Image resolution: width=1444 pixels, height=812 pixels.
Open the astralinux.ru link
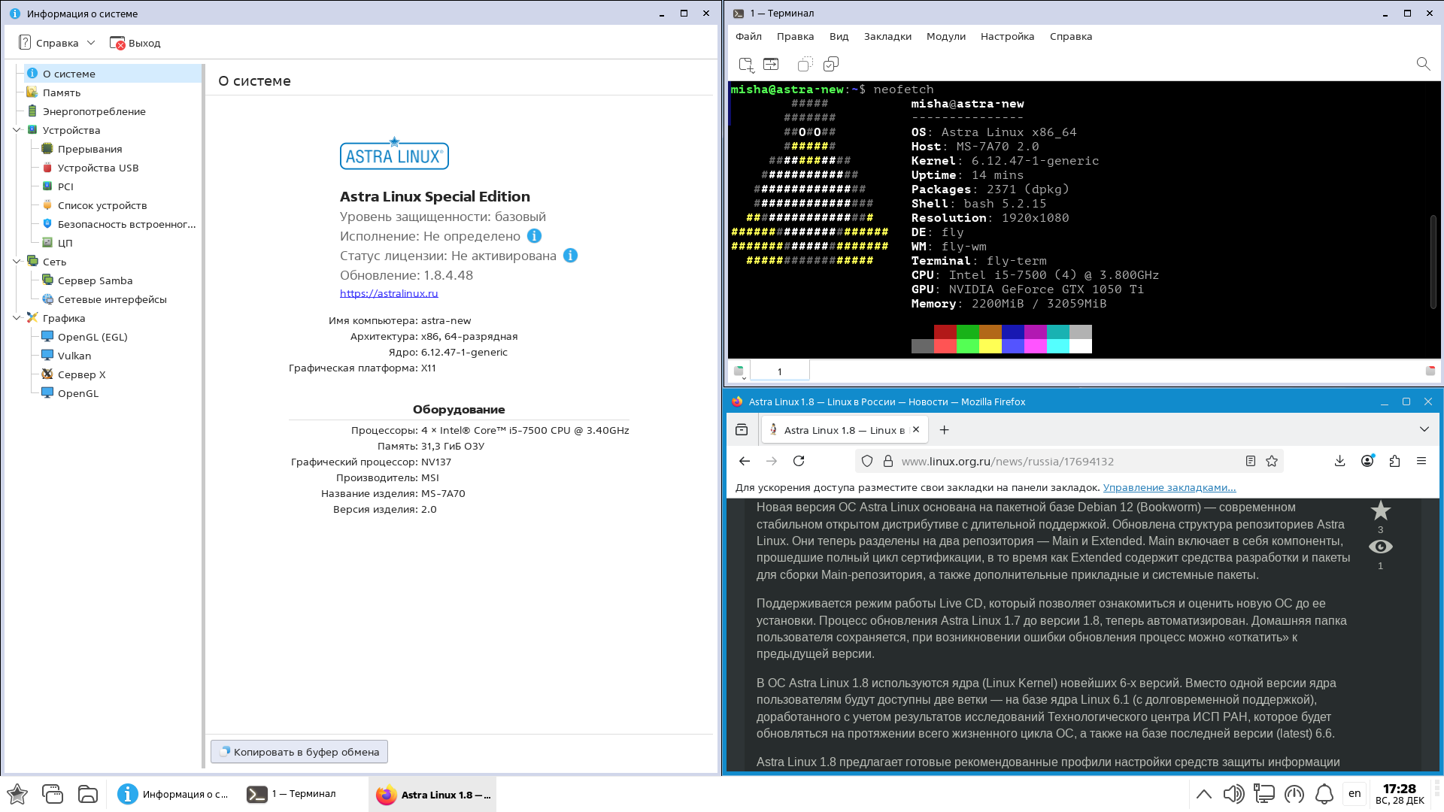point(389,293)
